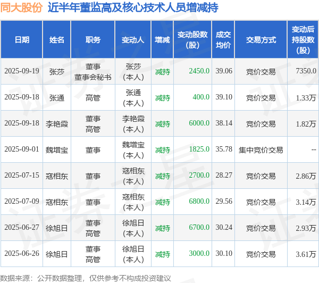Select the date 2025-09-19
319x283 pixels.
[x=22, y=71]
